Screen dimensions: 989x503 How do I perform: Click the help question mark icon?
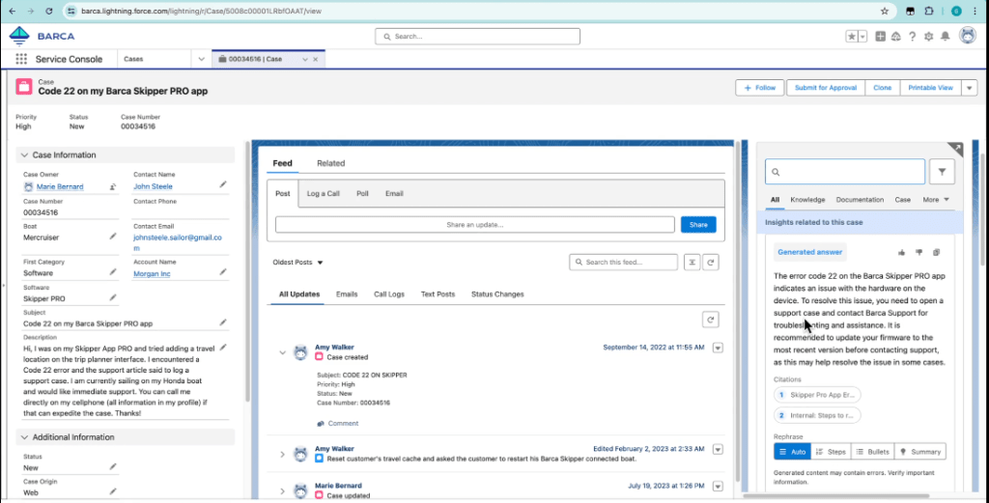(x=912, y=37)
